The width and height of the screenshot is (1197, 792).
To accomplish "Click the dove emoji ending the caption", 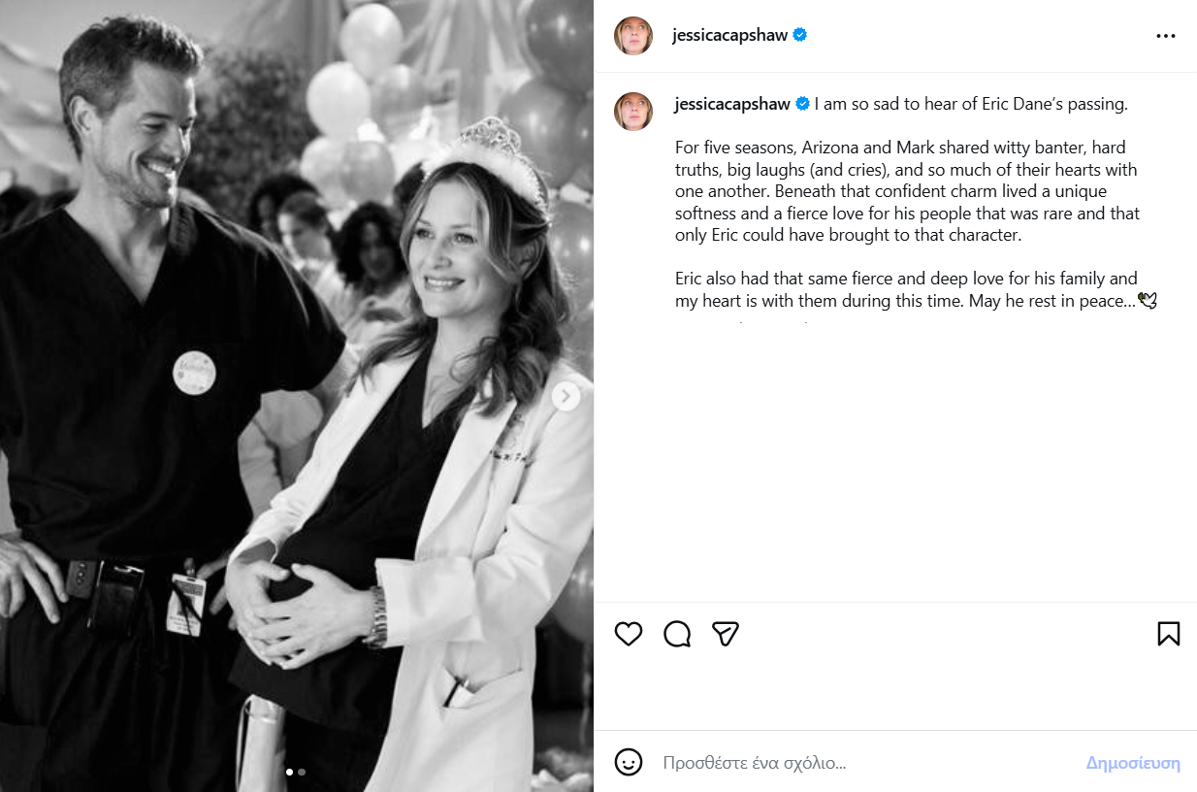I will 1148,301.
